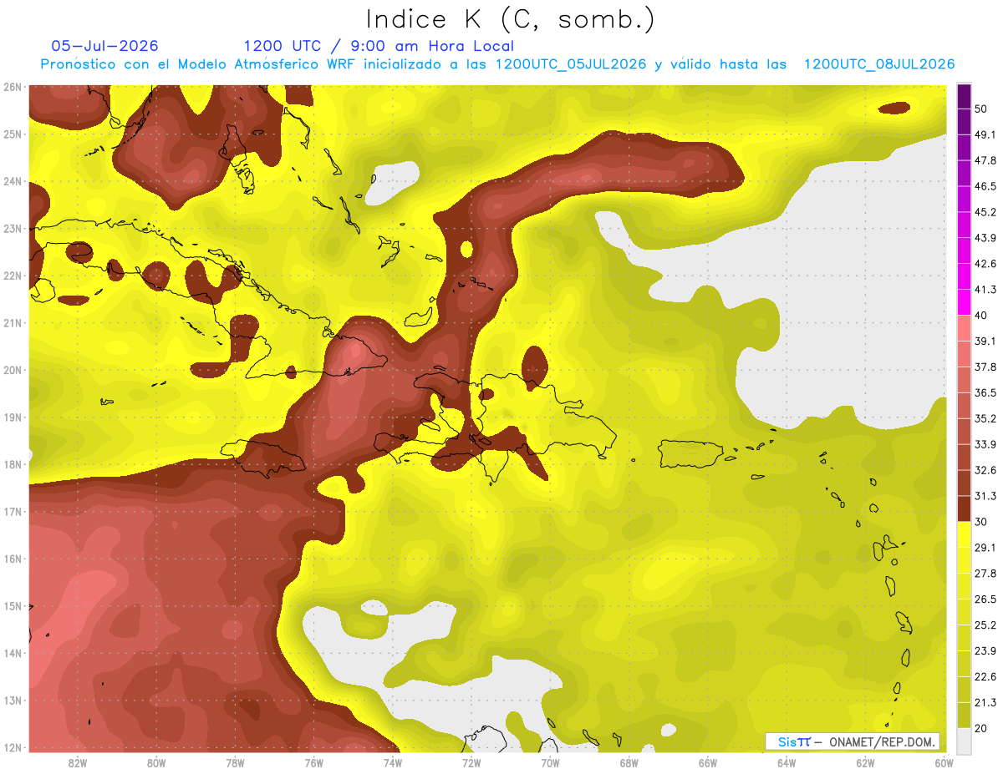Viewport: 1003px width, 774px height.
Task: Click colorbar value "36.5"
Action: 985,392
